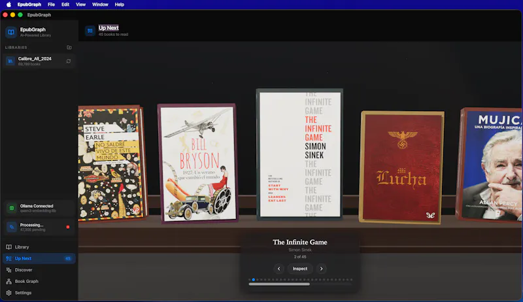Viewport: 523px width, 302px height.
Task: Open the Discover section
Action: point(39,270)
